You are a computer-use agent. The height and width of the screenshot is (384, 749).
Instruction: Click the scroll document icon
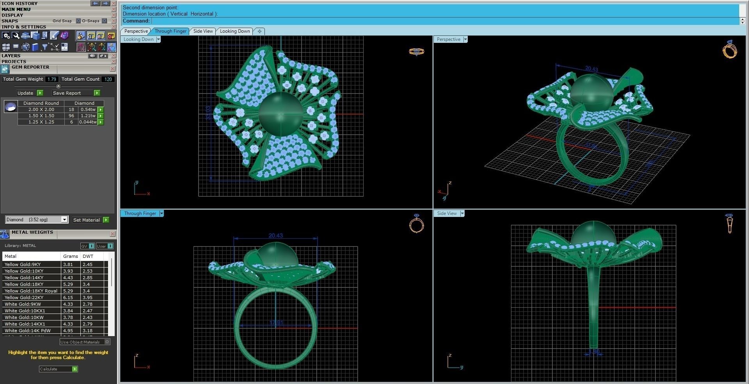[44, 36]
